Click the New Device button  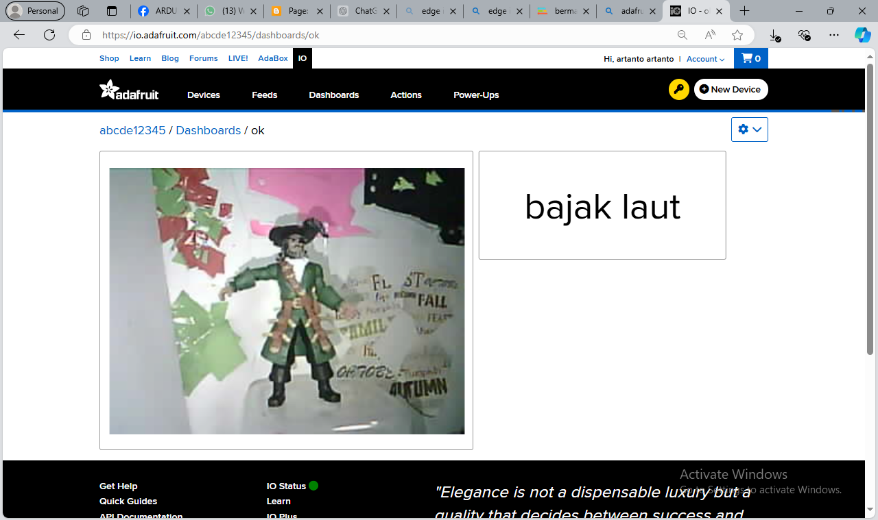tap(731, 90)
